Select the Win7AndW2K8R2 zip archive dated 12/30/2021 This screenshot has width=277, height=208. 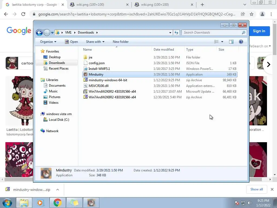coord(160,97)
